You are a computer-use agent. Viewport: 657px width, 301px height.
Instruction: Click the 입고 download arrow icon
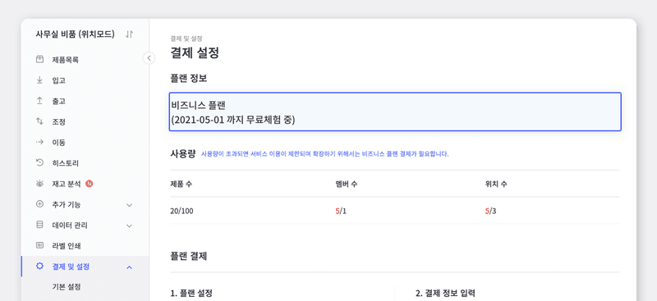pyautogui.click(x=39, y=80)
